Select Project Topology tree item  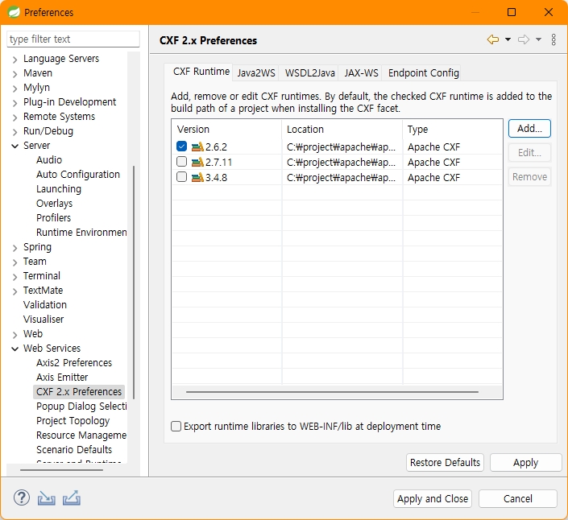[73, 420]
